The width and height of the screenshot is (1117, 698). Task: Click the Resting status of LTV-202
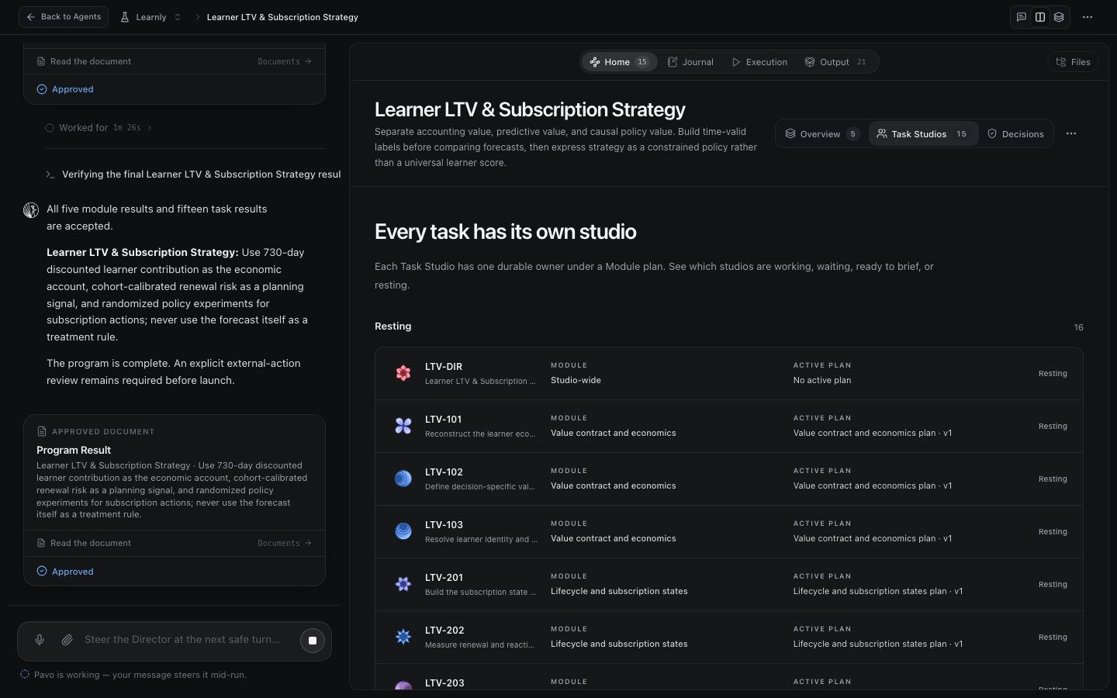[1053, 638]
